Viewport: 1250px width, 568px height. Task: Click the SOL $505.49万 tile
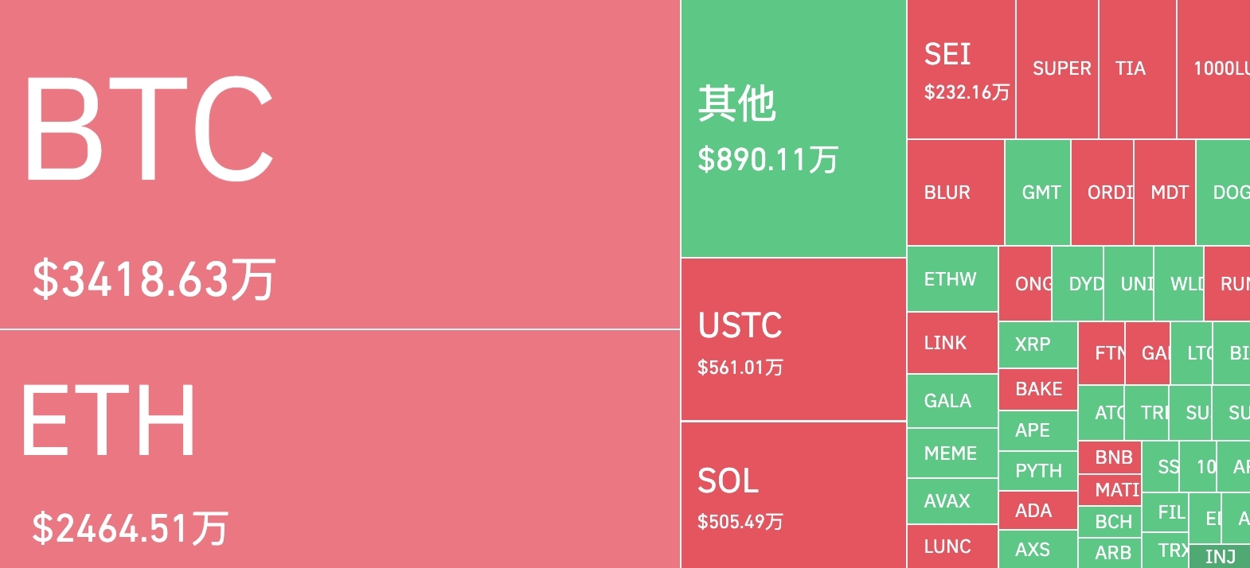[x=794, y=496]
